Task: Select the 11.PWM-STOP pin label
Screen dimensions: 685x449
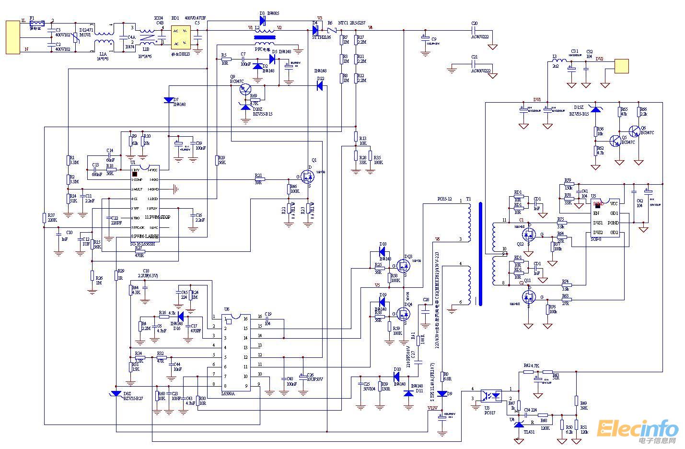Action: 158,217
